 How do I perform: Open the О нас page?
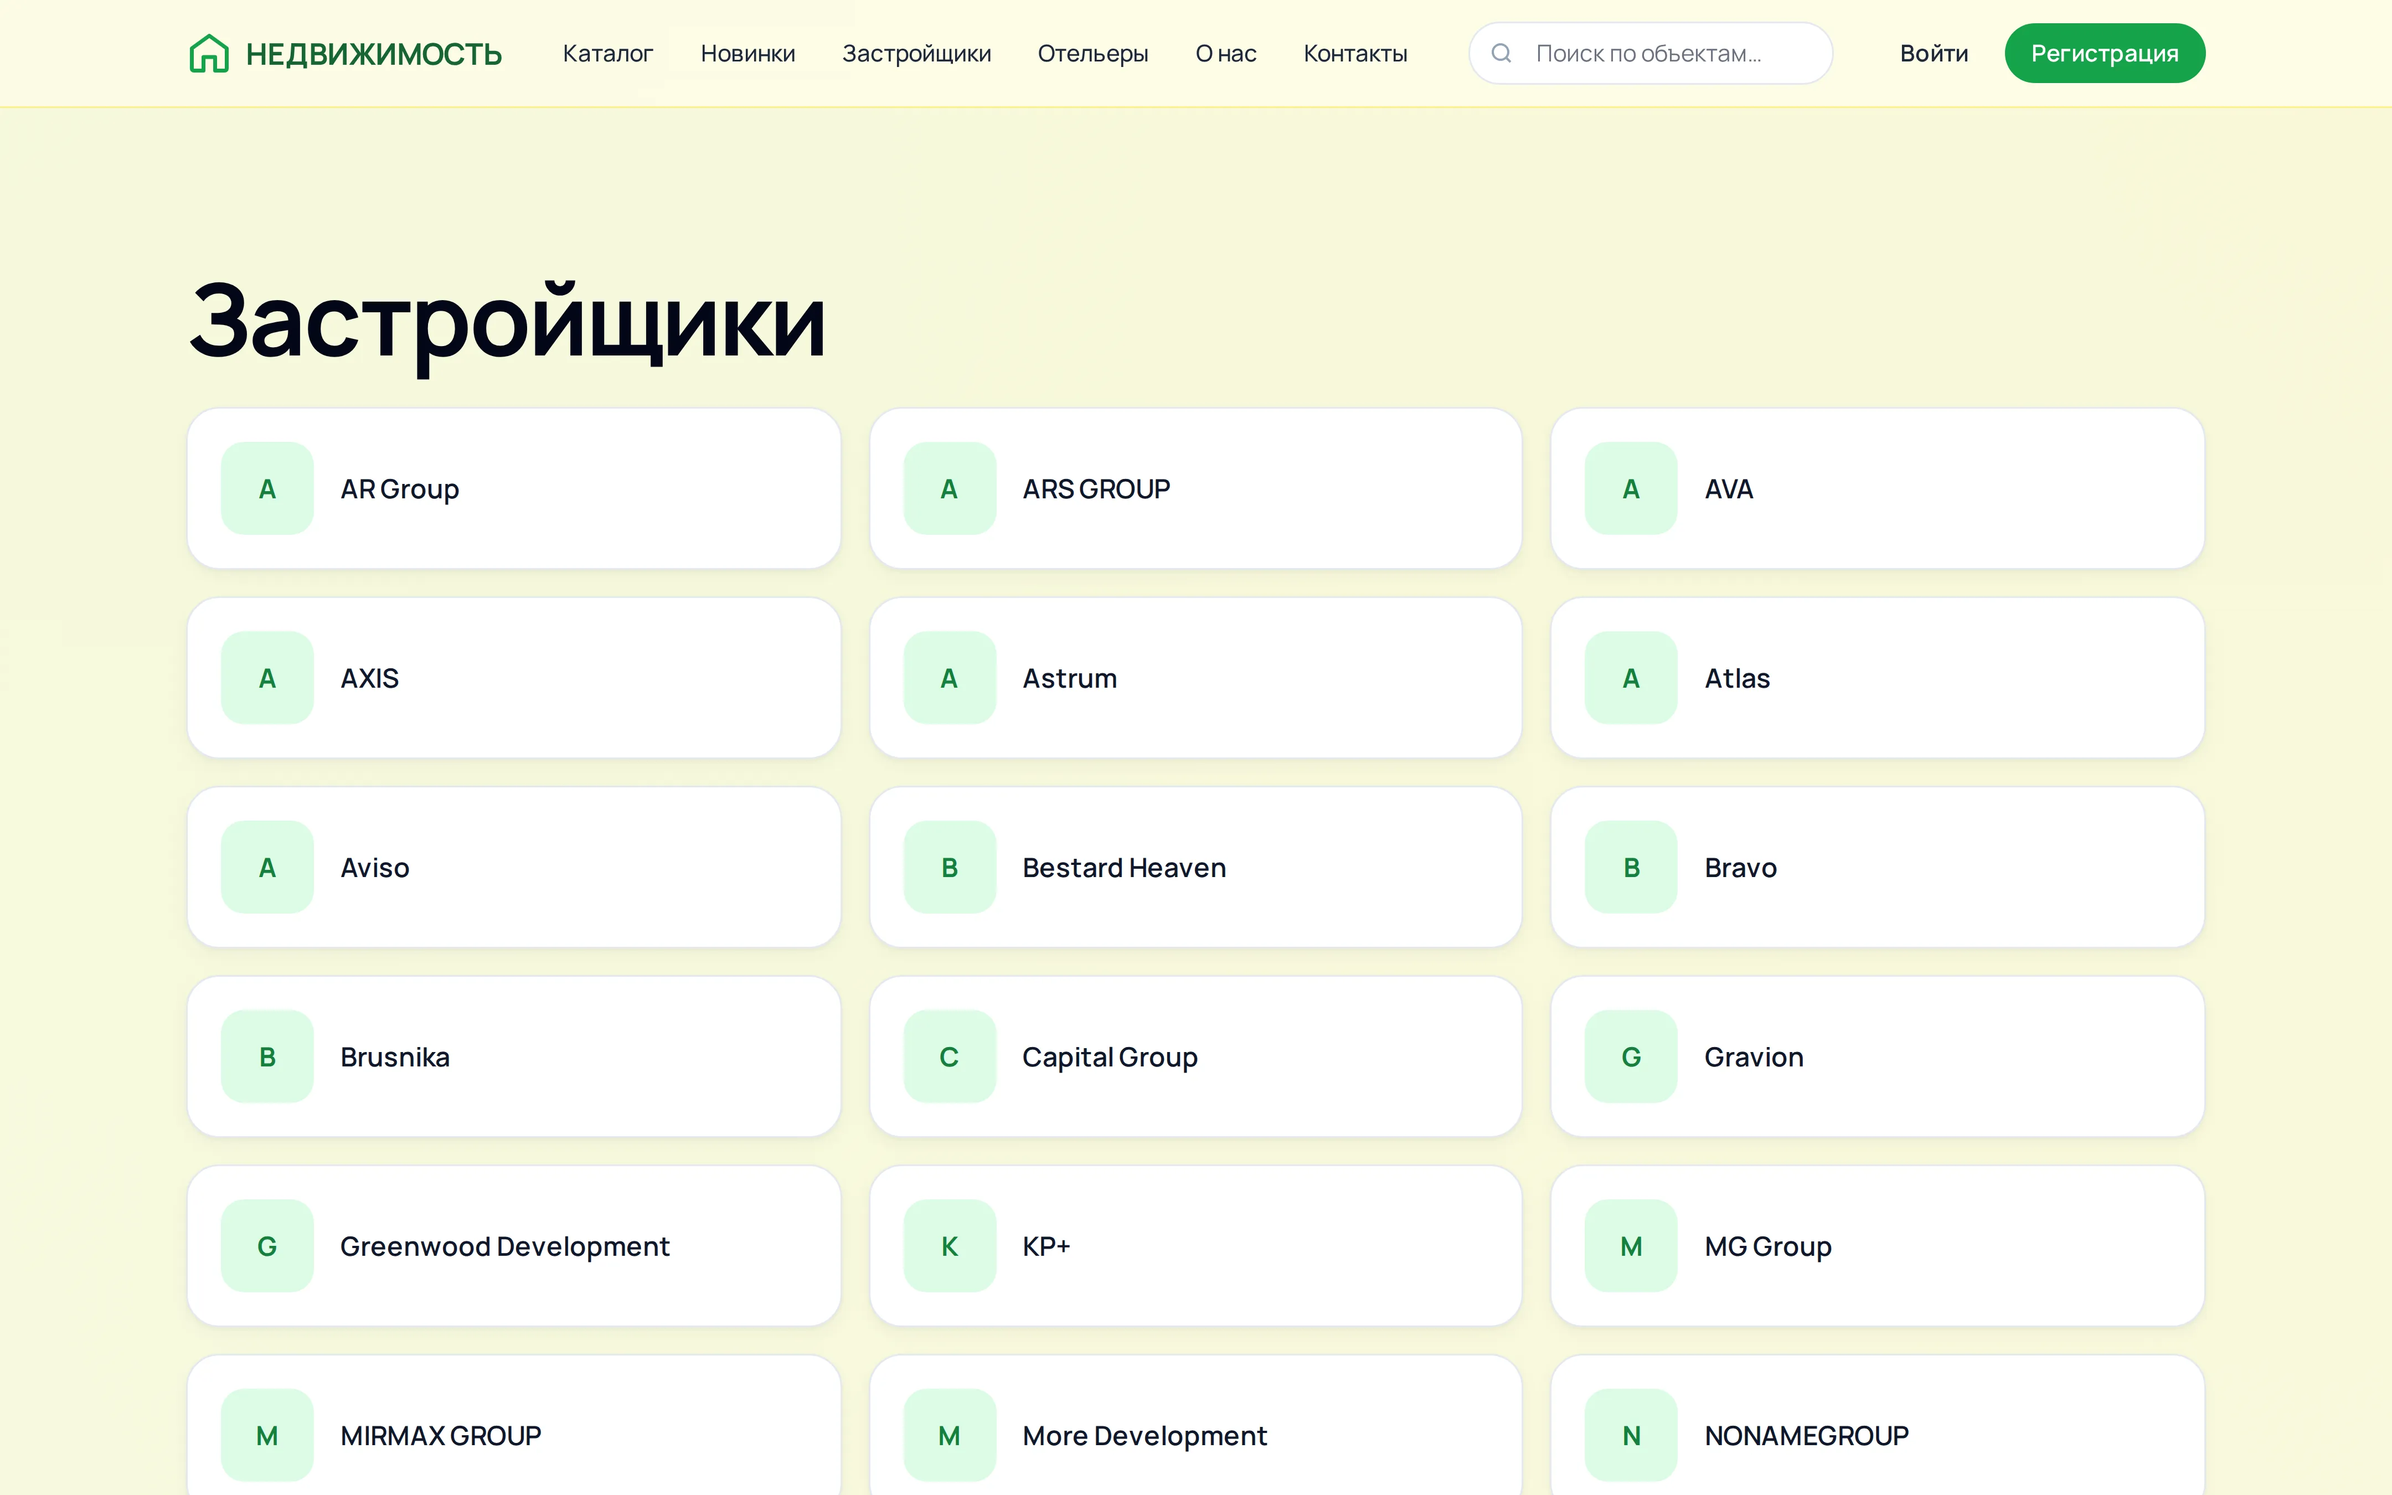(x=1226, y=53)
